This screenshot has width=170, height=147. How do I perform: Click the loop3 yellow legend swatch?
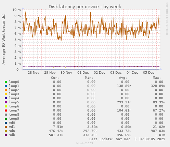point(6,94)
